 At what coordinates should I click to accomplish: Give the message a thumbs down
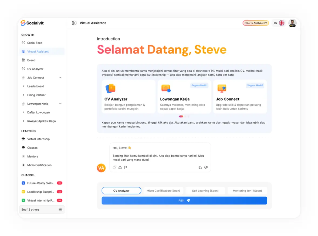click(206, 167)
